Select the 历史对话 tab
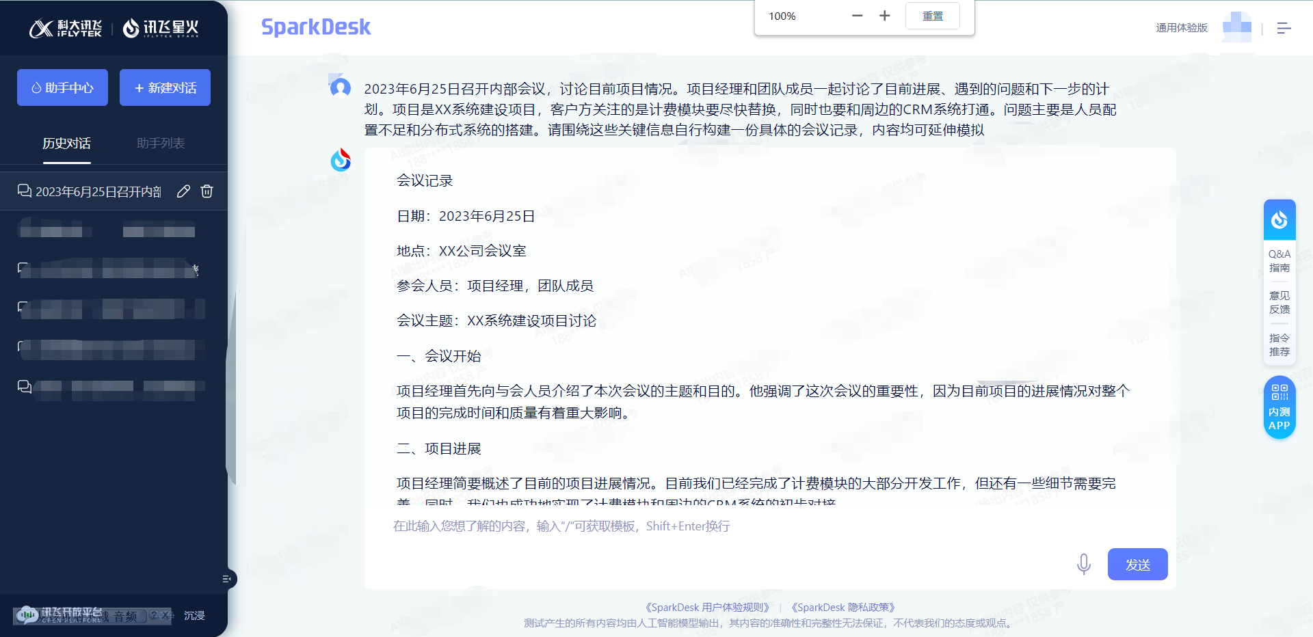 66,144
